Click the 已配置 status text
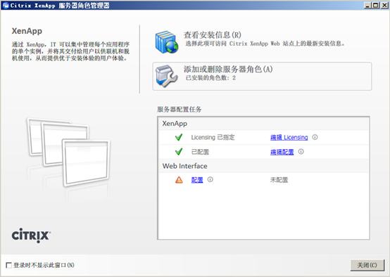 click(x=200, y=152)
